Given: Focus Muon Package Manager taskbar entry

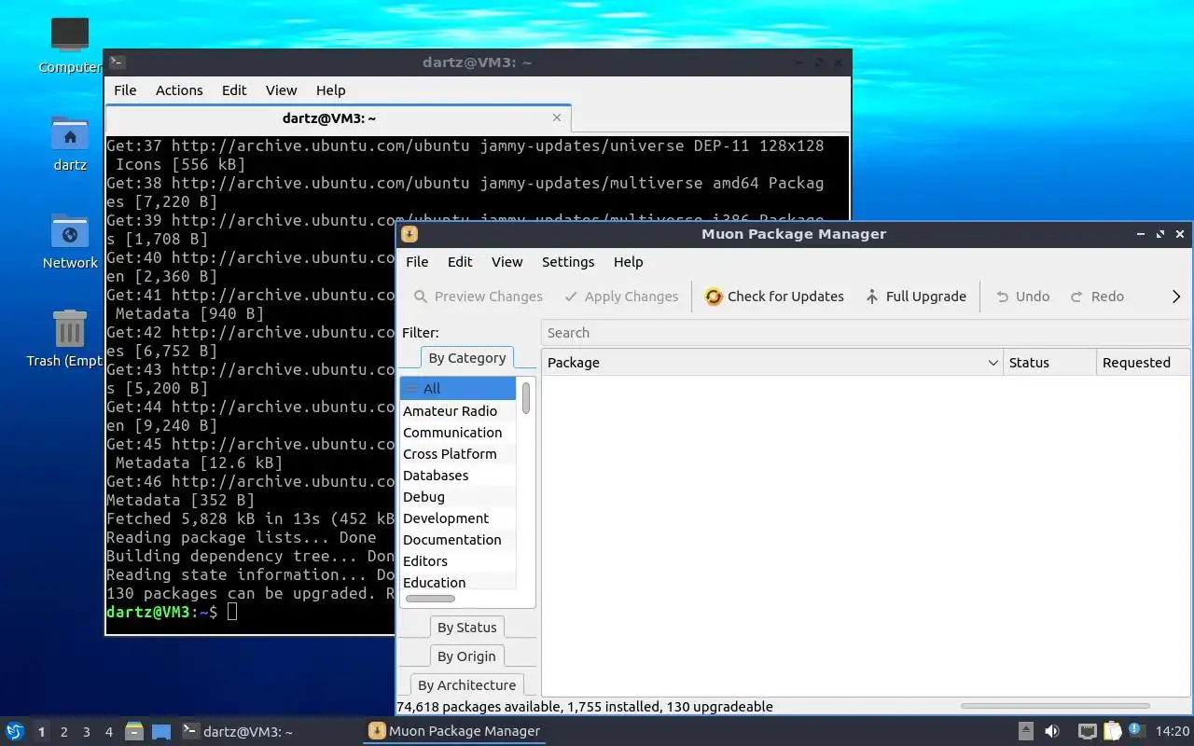Looking at the screenshot, I should (454, 731).
